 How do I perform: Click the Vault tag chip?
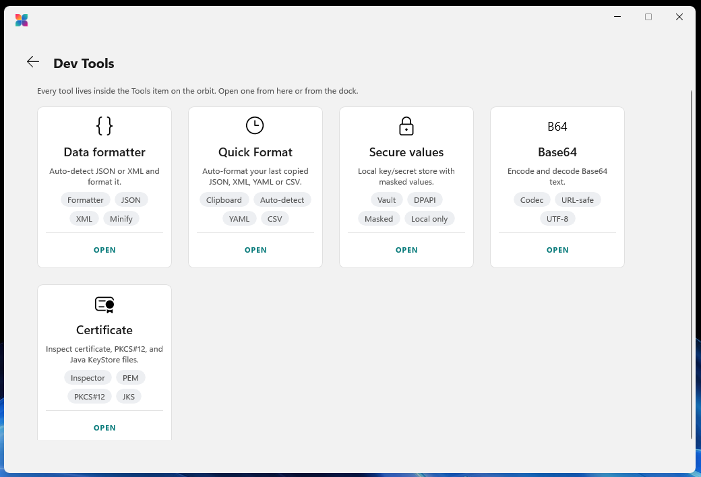coord(387,200)
